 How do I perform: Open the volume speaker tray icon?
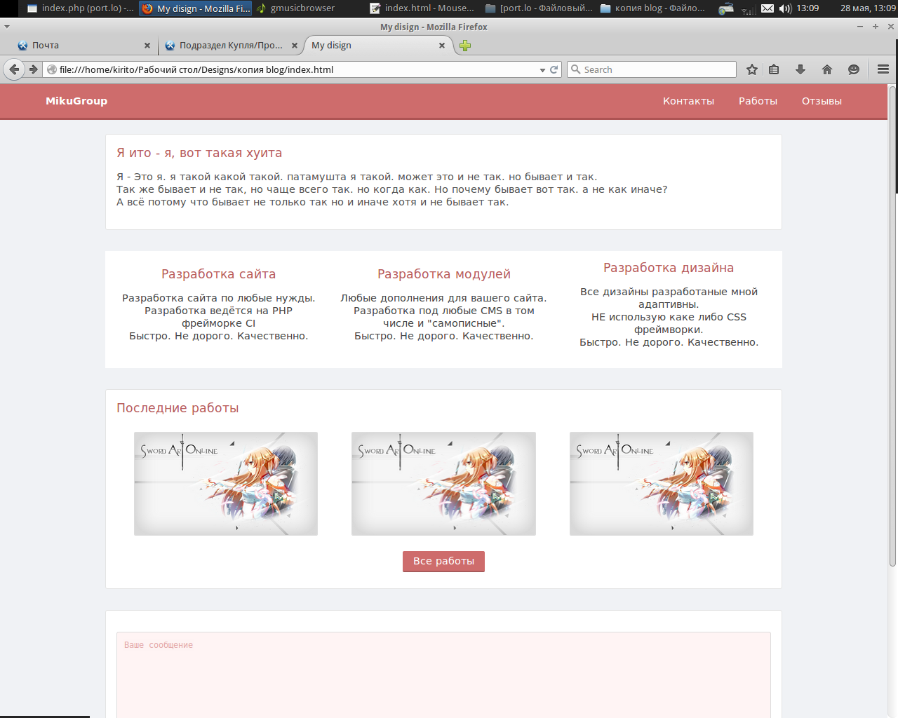tap(785, 8)
